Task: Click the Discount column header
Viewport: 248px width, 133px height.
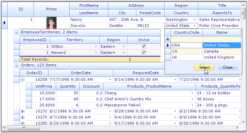Action: click(x=91, y=87)
